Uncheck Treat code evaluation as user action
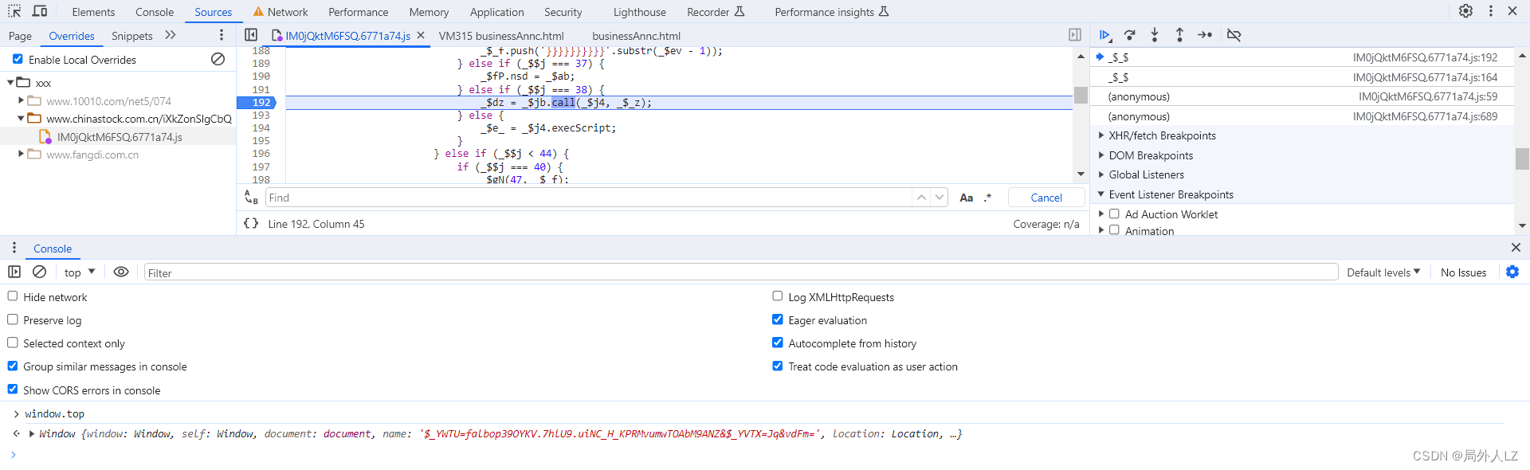 pos(778,366)
